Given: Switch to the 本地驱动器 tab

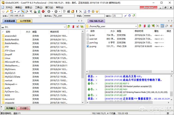Looking at the screenshot, I should 10,21.
